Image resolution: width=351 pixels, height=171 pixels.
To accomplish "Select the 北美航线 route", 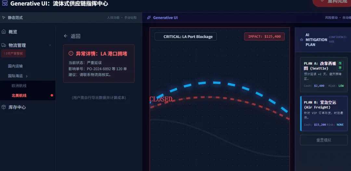I will tap(19, 95).
